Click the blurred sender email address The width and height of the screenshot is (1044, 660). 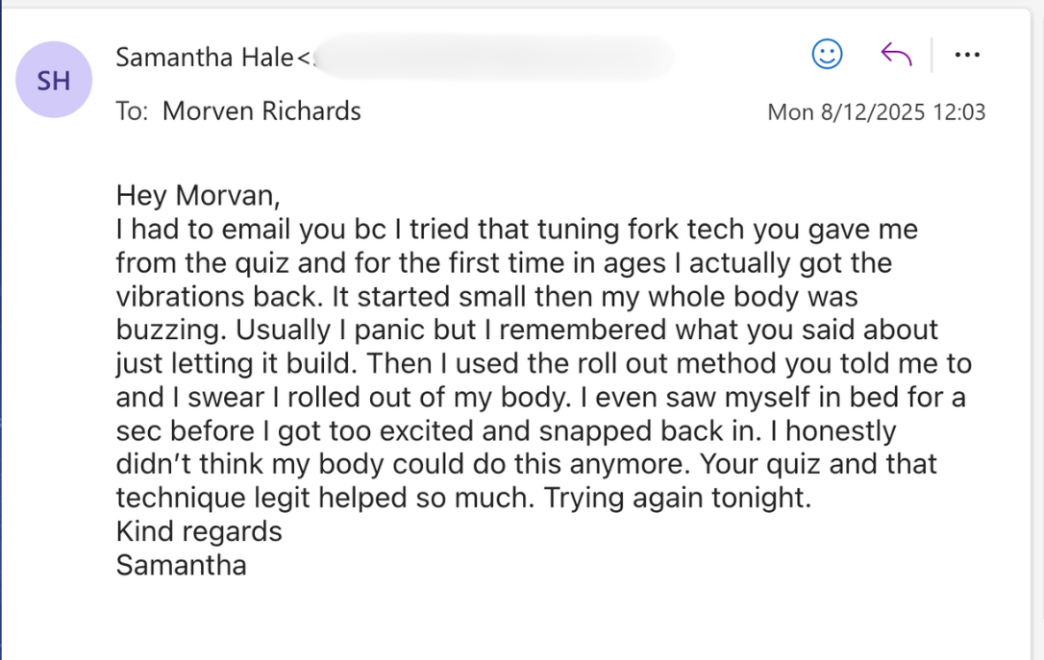tap(490, 58)
